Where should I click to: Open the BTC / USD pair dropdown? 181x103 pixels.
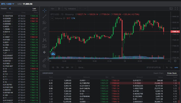pyautogui.click(x=8, y=4)
